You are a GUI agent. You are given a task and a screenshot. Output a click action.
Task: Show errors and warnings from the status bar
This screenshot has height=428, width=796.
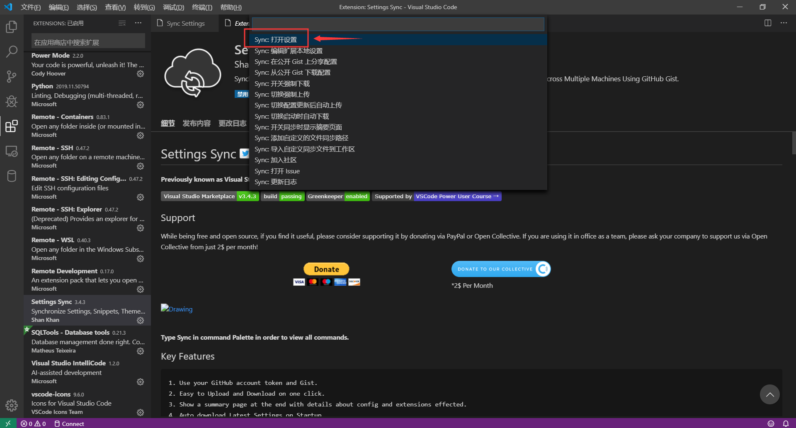(x=33, y=423)
